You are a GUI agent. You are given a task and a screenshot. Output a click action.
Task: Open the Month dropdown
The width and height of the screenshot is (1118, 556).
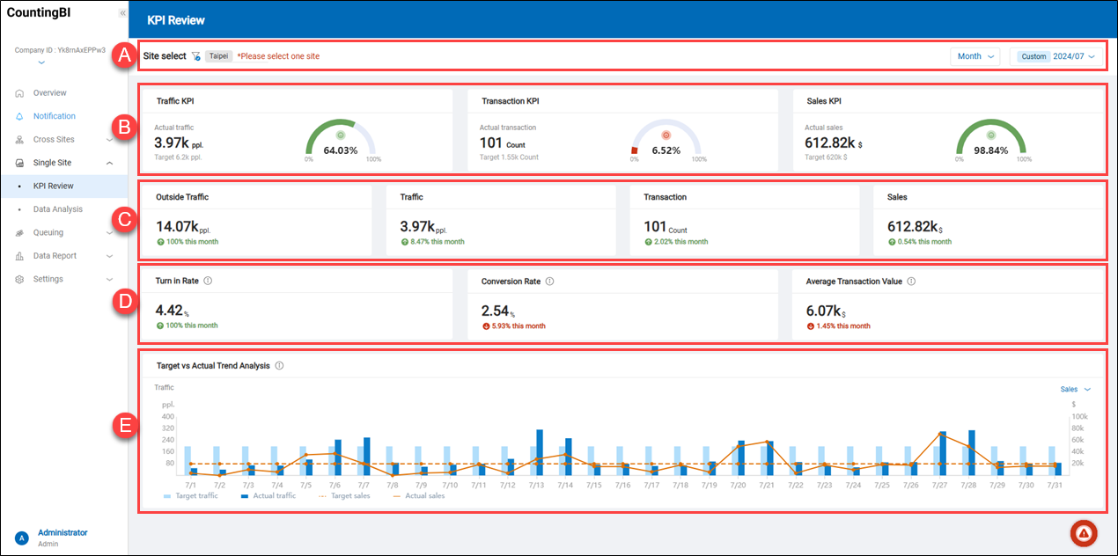[x=974, y=55]
